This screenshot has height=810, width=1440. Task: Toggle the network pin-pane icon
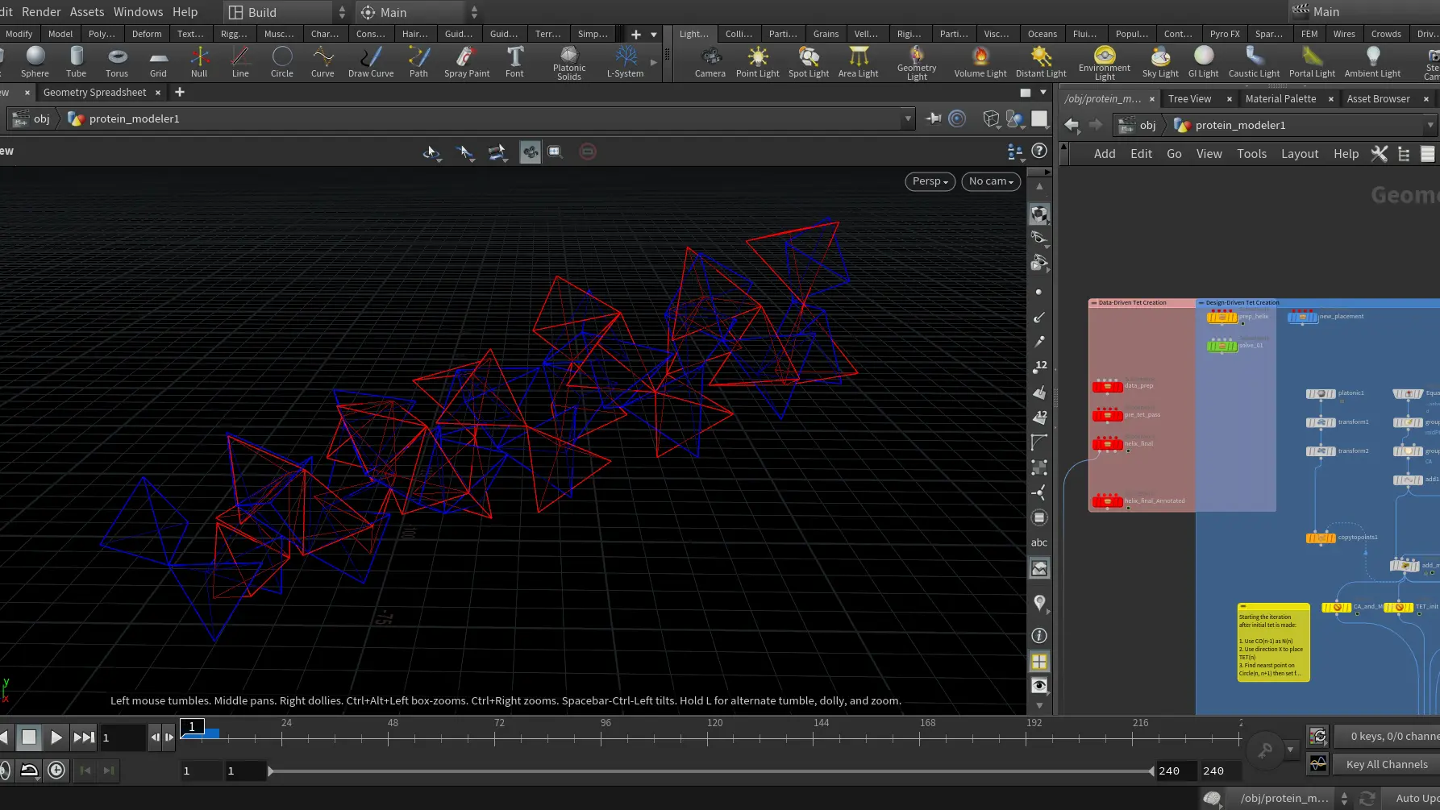(x=934, y=118)
